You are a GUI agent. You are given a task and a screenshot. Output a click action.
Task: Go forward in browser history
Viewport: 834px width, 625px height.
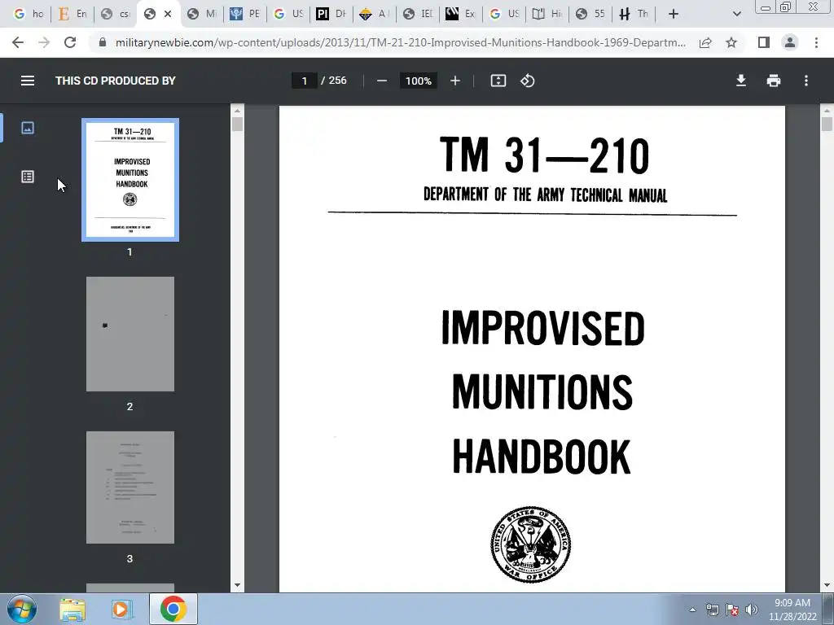(44, 42)
